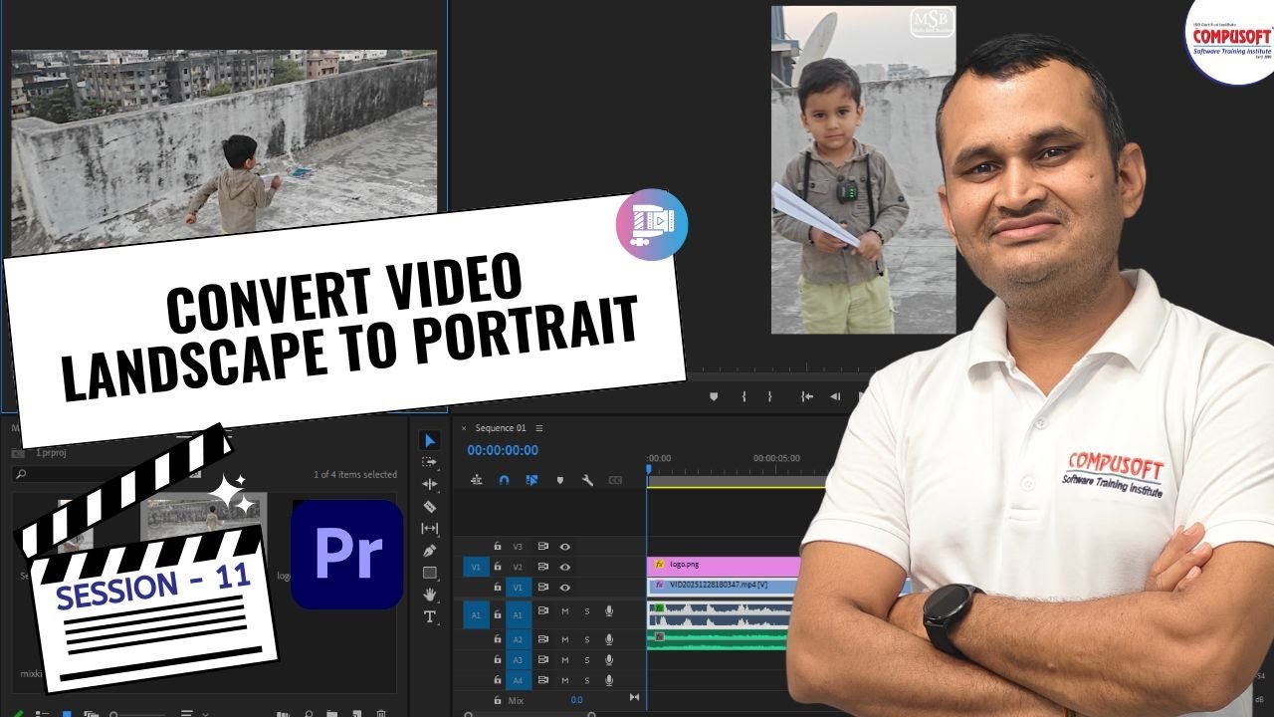Click Mark In in Program monitor
The height and width of the screenshot is (717, 1274).
(743, 396)
